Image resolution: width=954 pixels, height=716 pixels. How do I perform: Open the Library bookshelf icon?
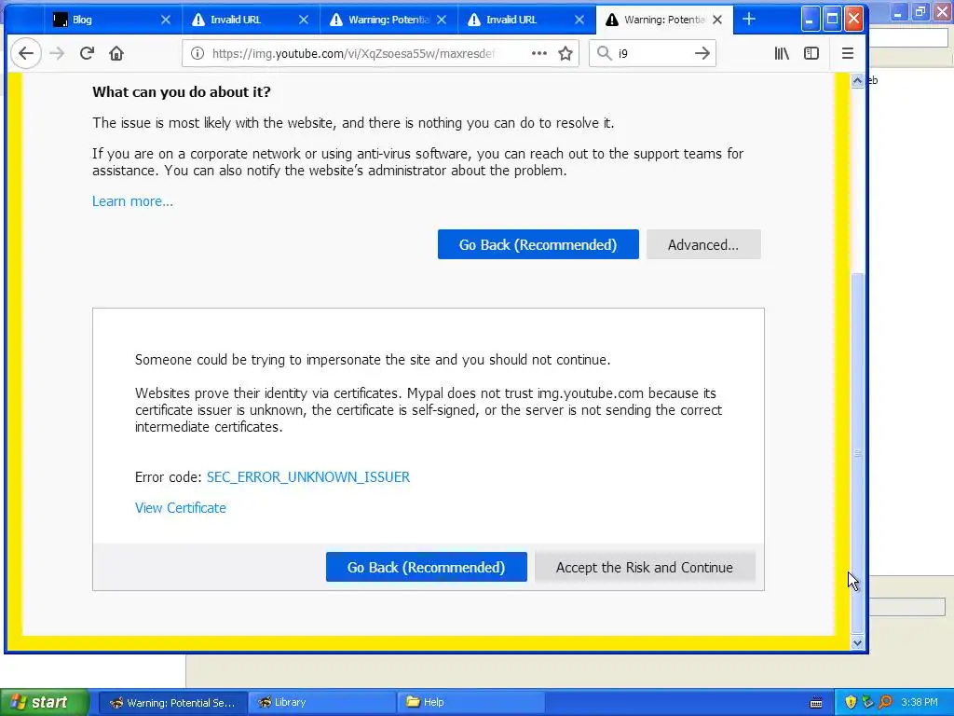pos(782,53)
